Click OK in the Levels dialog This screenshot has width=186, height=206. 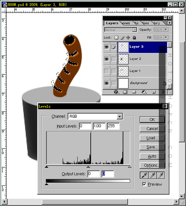152,119
